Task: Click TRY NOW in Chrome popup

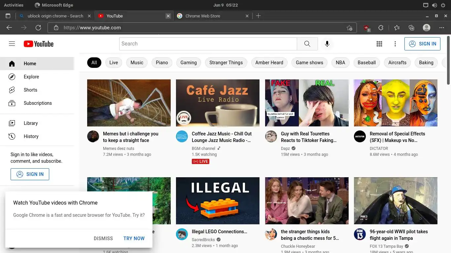Action: coord(134,239)
